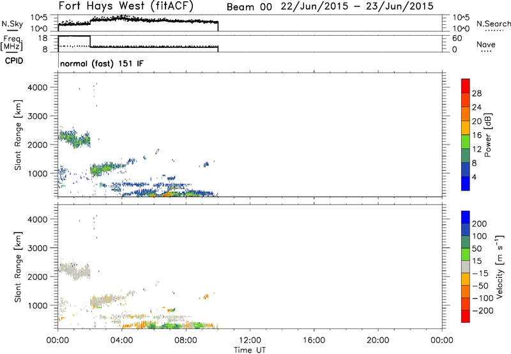The width and height of the screenshot is (511, 354).
Task: Click power echo cluster near 2200 km
Action: point(75,138)
